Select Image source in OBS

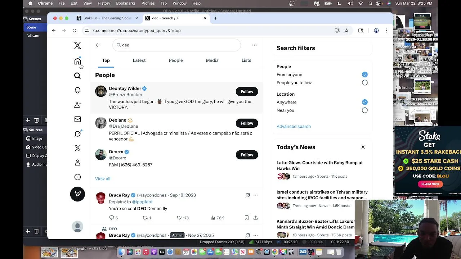(x=36, y=138)
